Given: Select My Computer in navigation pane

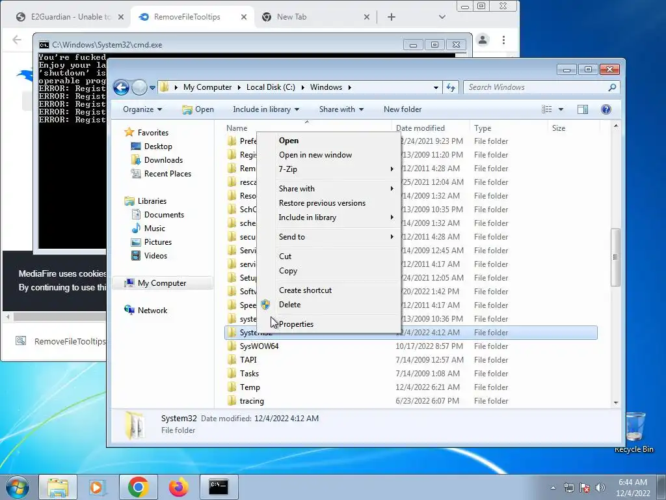Looking at the screenshot, I should coord(162,283).
